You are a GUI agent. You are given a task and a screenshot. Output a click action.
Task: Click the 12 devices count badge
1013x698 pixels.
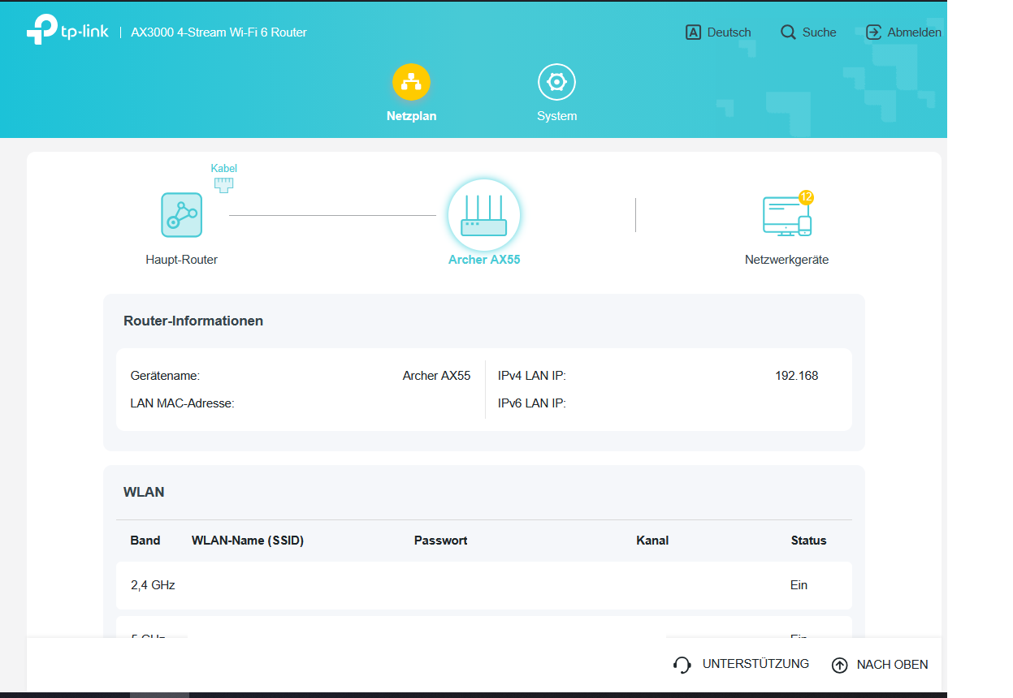coord(806,197)
